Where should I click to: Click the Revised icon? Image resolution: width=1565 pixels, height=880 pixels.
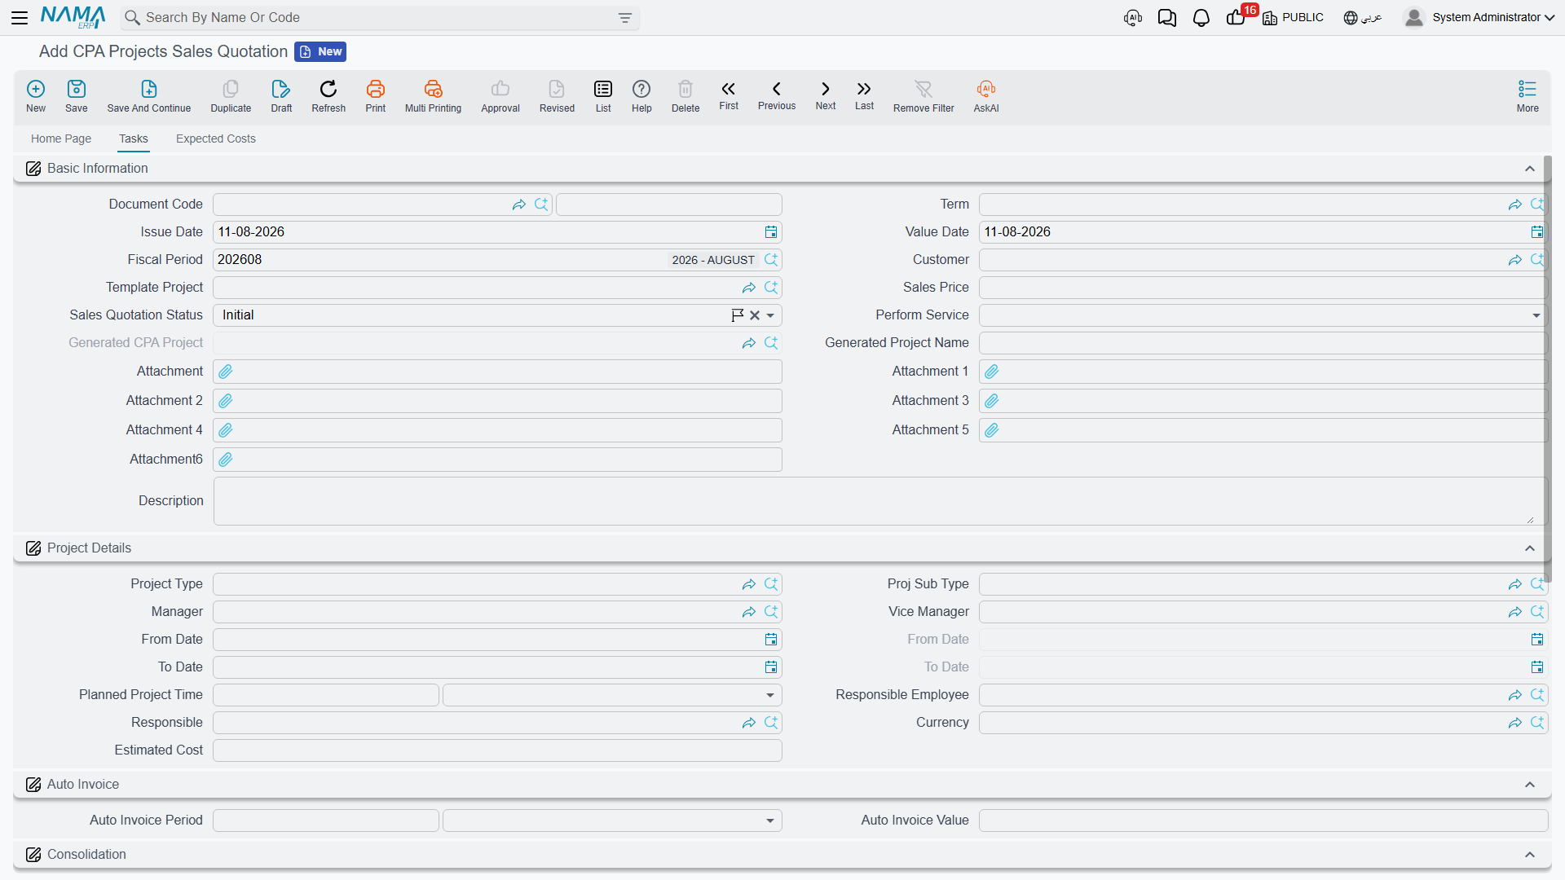click(x=557, y=96)
